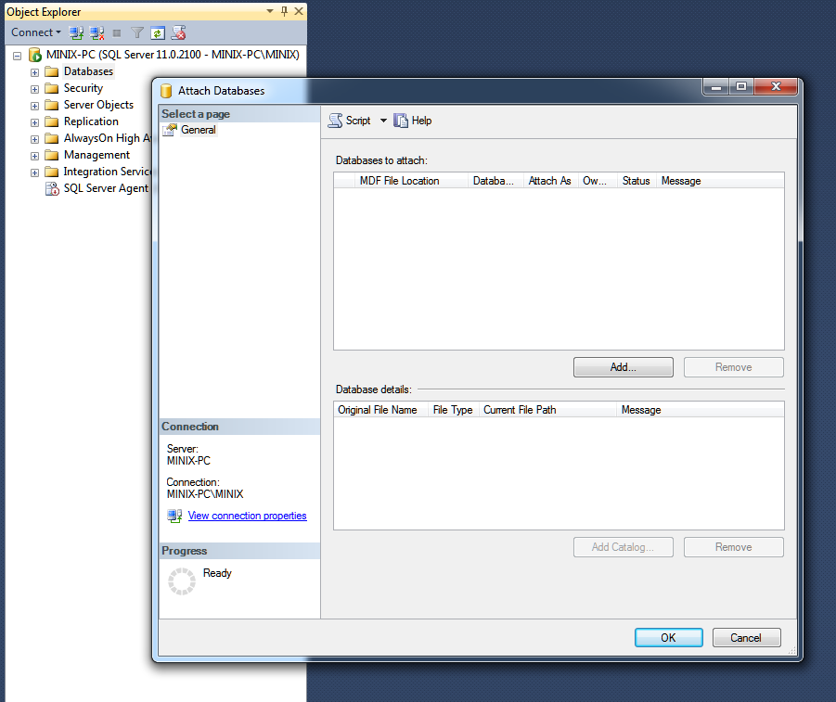
Task: Click the Filter funnel icon
Action: click(x=137, y=32)
